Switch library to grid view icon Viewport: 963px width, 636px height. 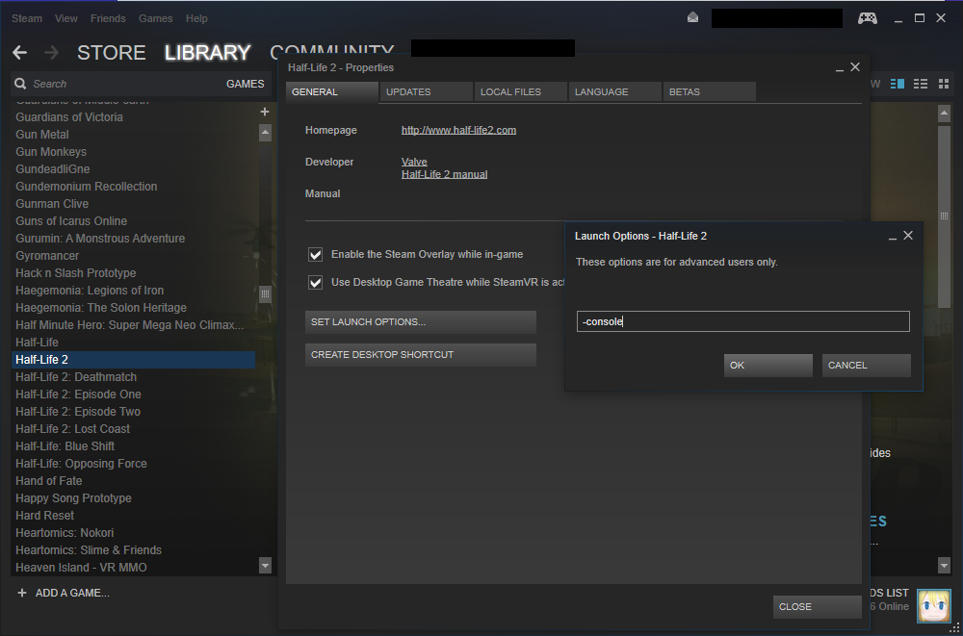pyautogui.click(x=944, y=84)
